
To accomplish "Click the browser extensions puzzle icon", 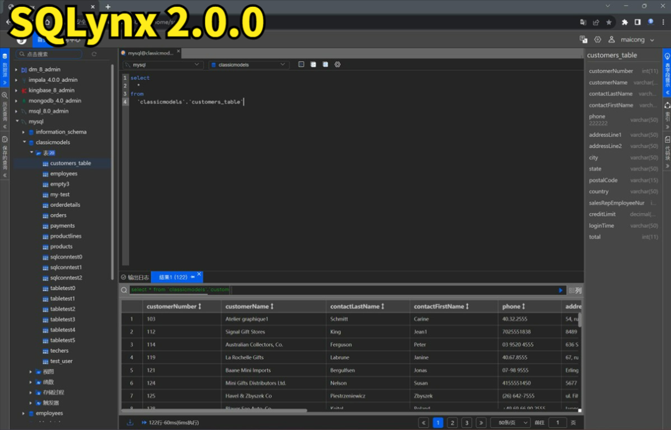I will coord(624,22).
